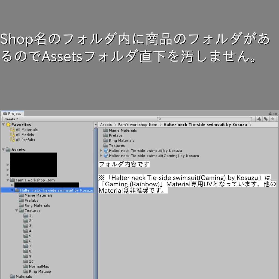Open the search by type filter icon

[258, 119]
